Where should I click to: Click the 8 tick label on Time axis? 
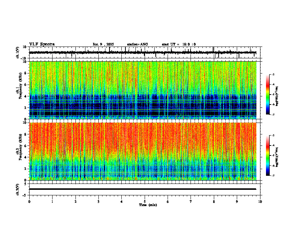click(x=214, y=202)
